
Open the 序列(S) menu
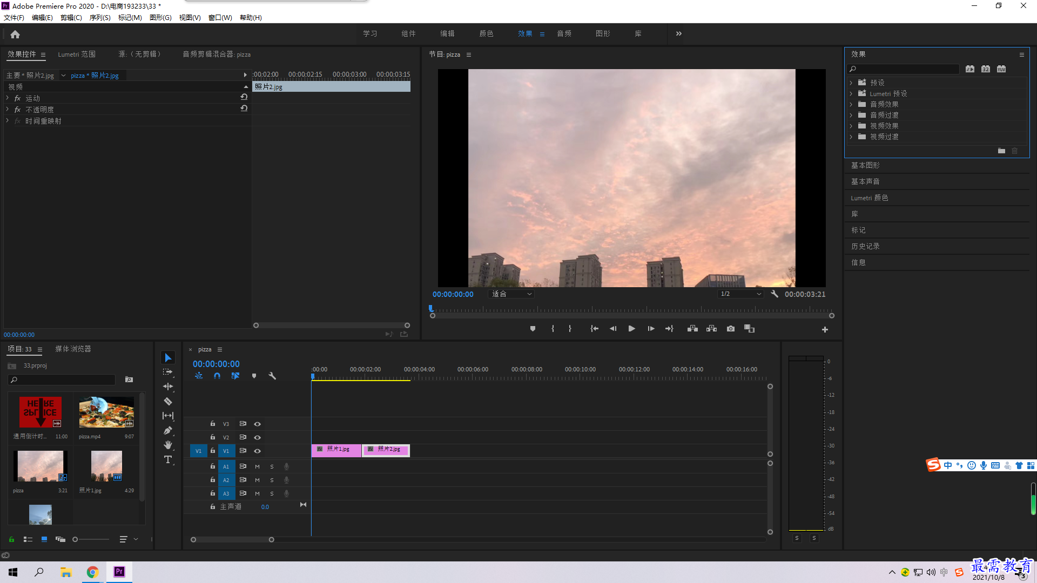pyautogui.click(x=100, y=18)
